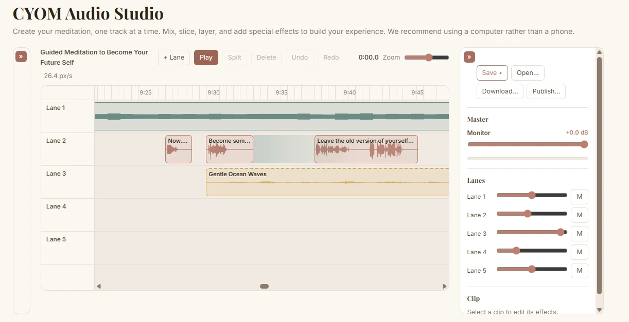The image size is (629, 322).
Task: Click the 0:00.0 time display
Action: coord(368,58)
